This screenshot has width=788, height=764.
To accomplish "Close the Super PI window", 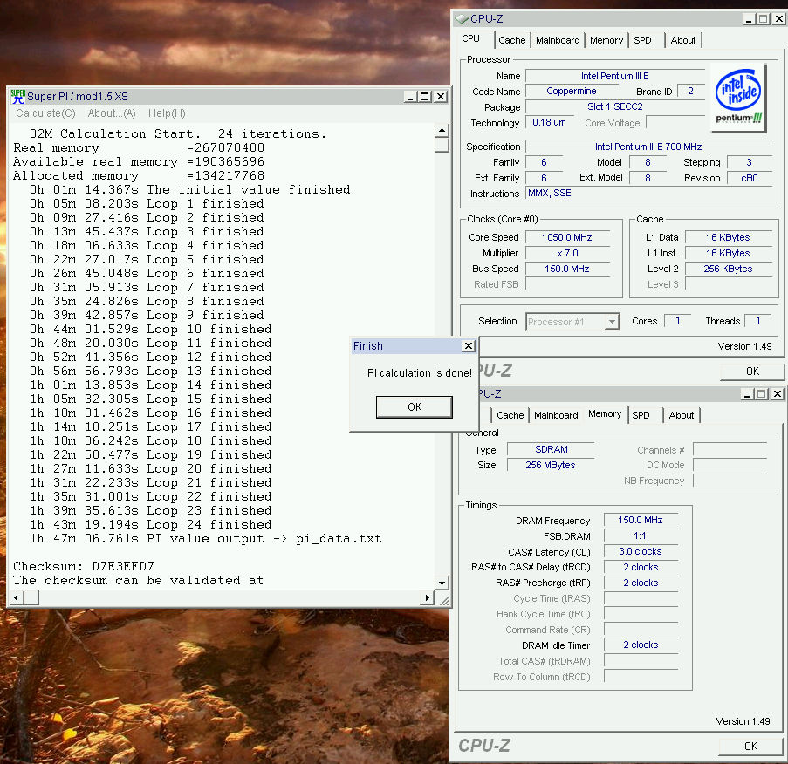I will [440, 97].
